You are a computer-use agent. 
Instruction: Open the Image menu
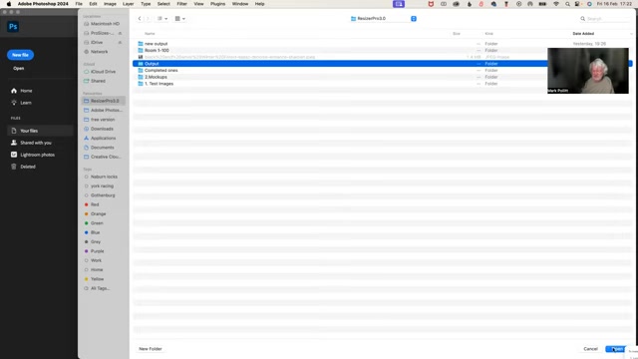click(x=110, y=4)
